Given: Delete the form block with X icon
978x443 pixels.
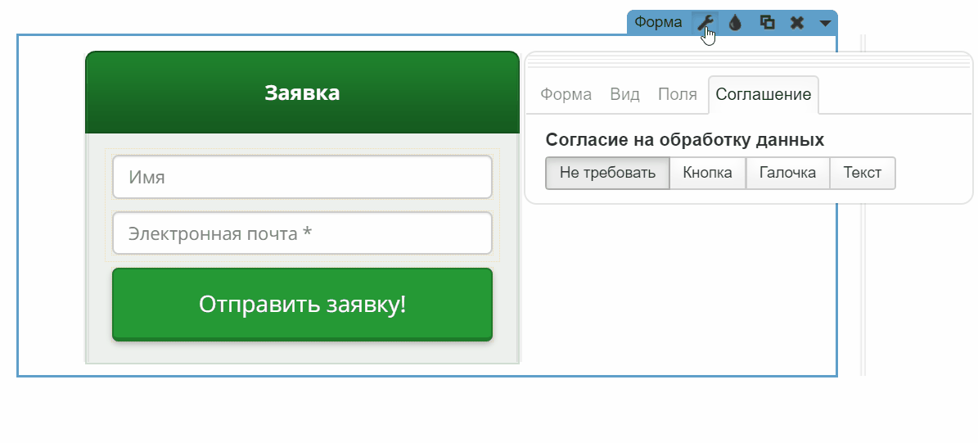Looking at the screenshot, I should point(796,23).
